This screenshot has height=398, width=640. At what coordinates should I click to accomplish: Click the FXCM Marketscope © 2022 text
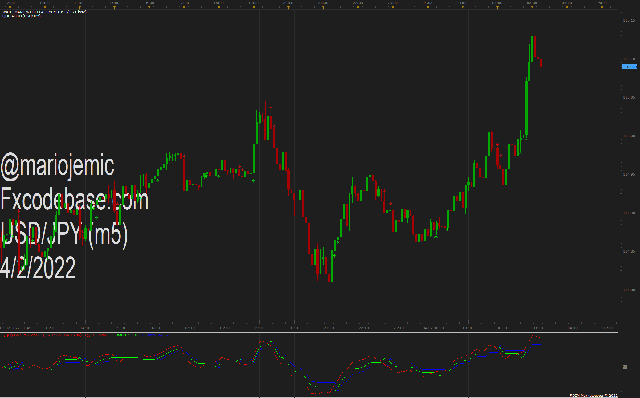(593, 396)
